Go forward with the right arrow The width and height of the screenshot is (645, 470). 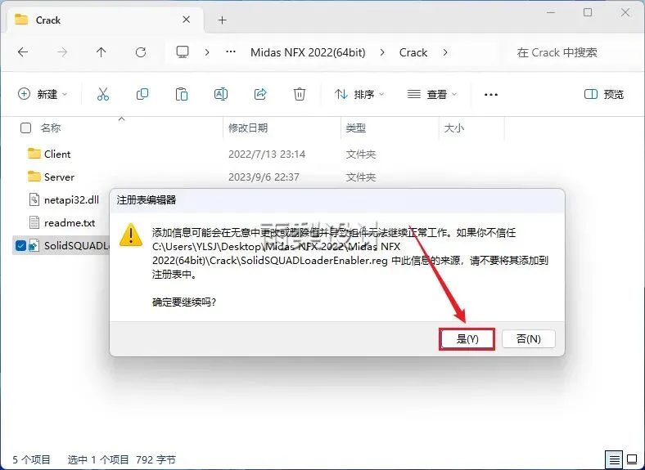point(62,52)
